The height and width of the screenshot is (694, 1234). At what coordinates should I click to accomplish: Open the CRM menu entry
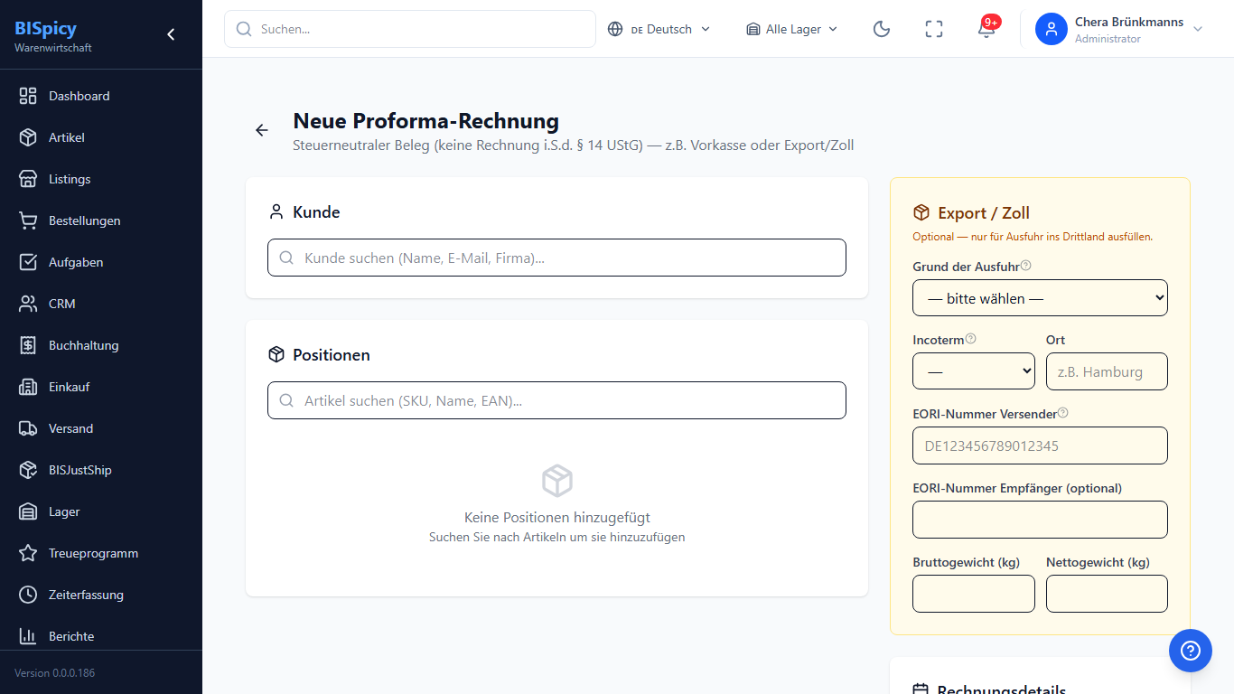point(101,304)
